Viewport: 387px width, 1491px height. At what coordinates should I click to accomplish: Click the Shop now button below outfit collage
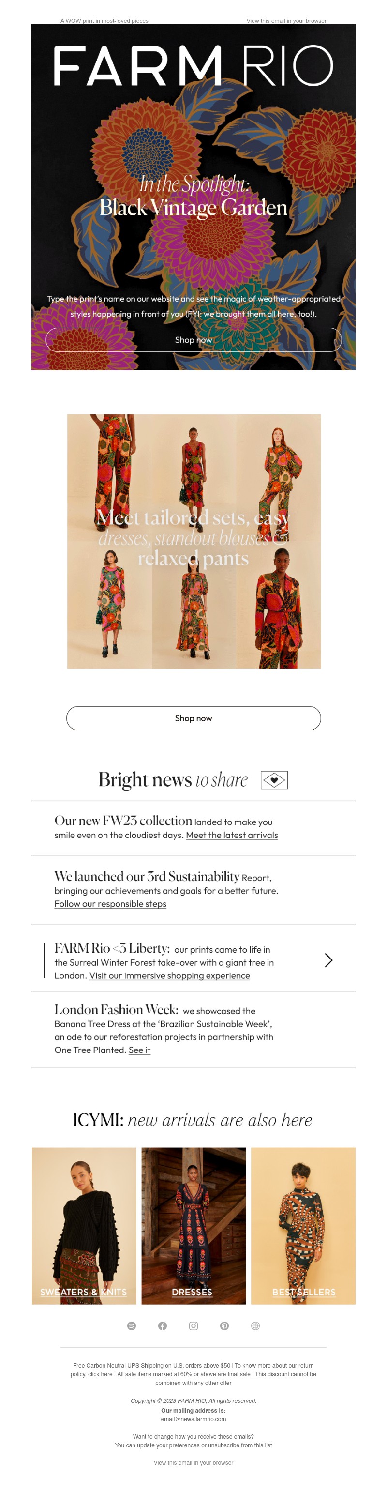(x=193, y=718)
